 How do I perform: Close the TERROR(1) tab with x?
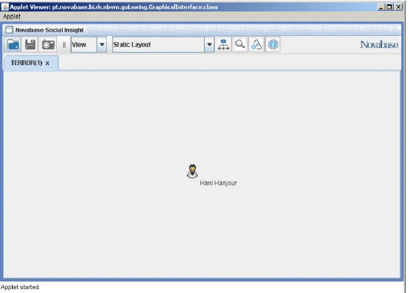tap(47, 63)
